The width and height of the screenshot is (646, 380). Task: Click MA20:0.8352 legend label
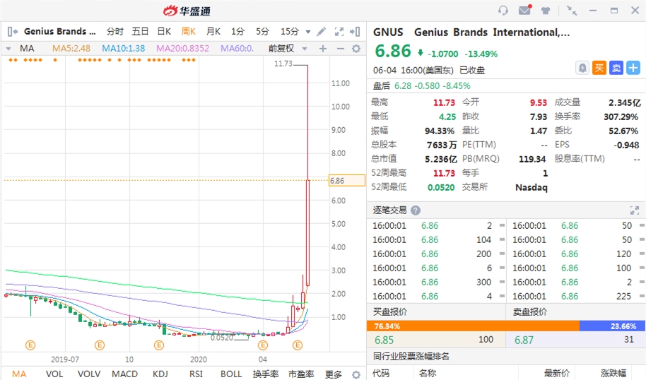182,49
